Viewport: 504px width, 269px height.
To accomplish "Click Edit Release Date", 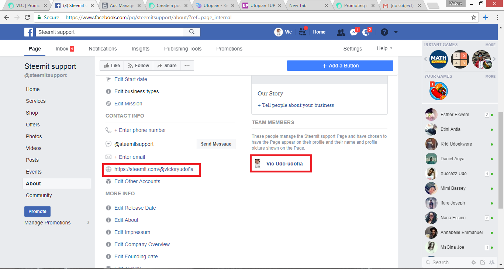I will [135, 208].
